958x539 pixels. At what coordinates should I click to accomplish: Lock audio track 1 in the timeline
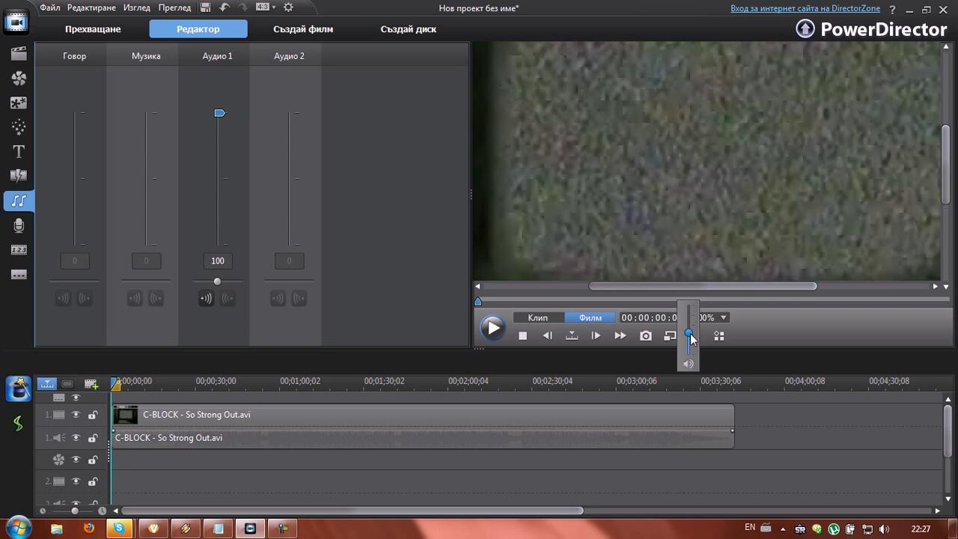[x=93, y=438]
